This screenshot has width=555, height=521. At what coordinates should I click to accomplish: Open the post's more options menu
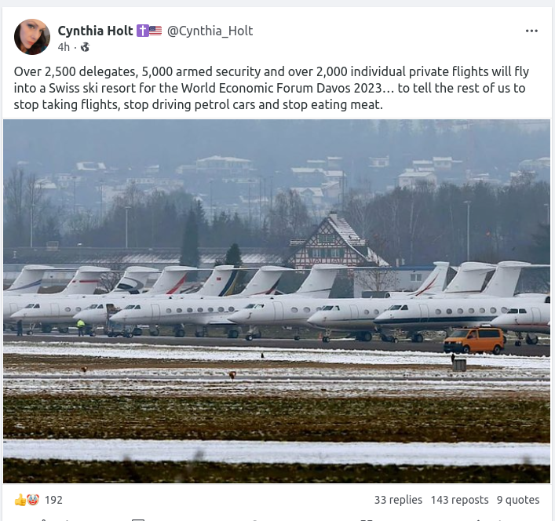(531, 31)
